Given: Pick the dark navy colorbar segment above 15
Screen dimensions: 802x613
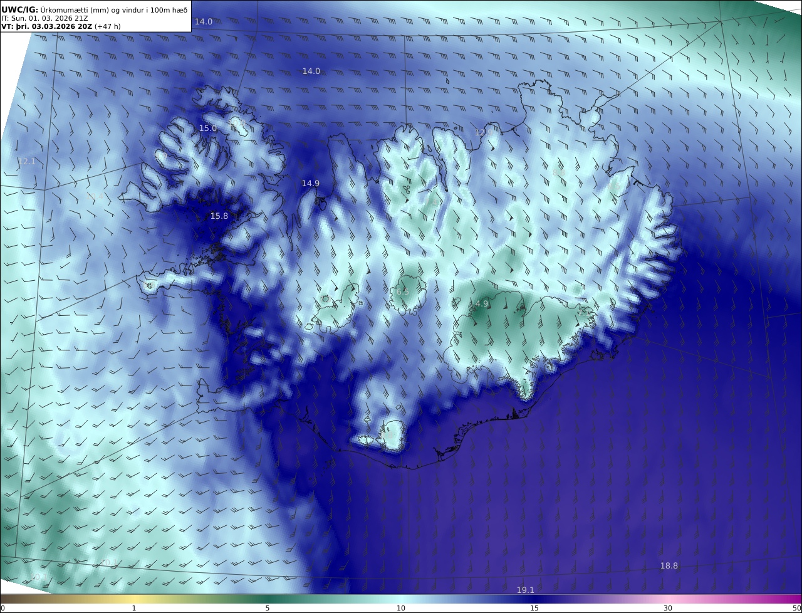Looking at the screenshot, I should 534,599.
